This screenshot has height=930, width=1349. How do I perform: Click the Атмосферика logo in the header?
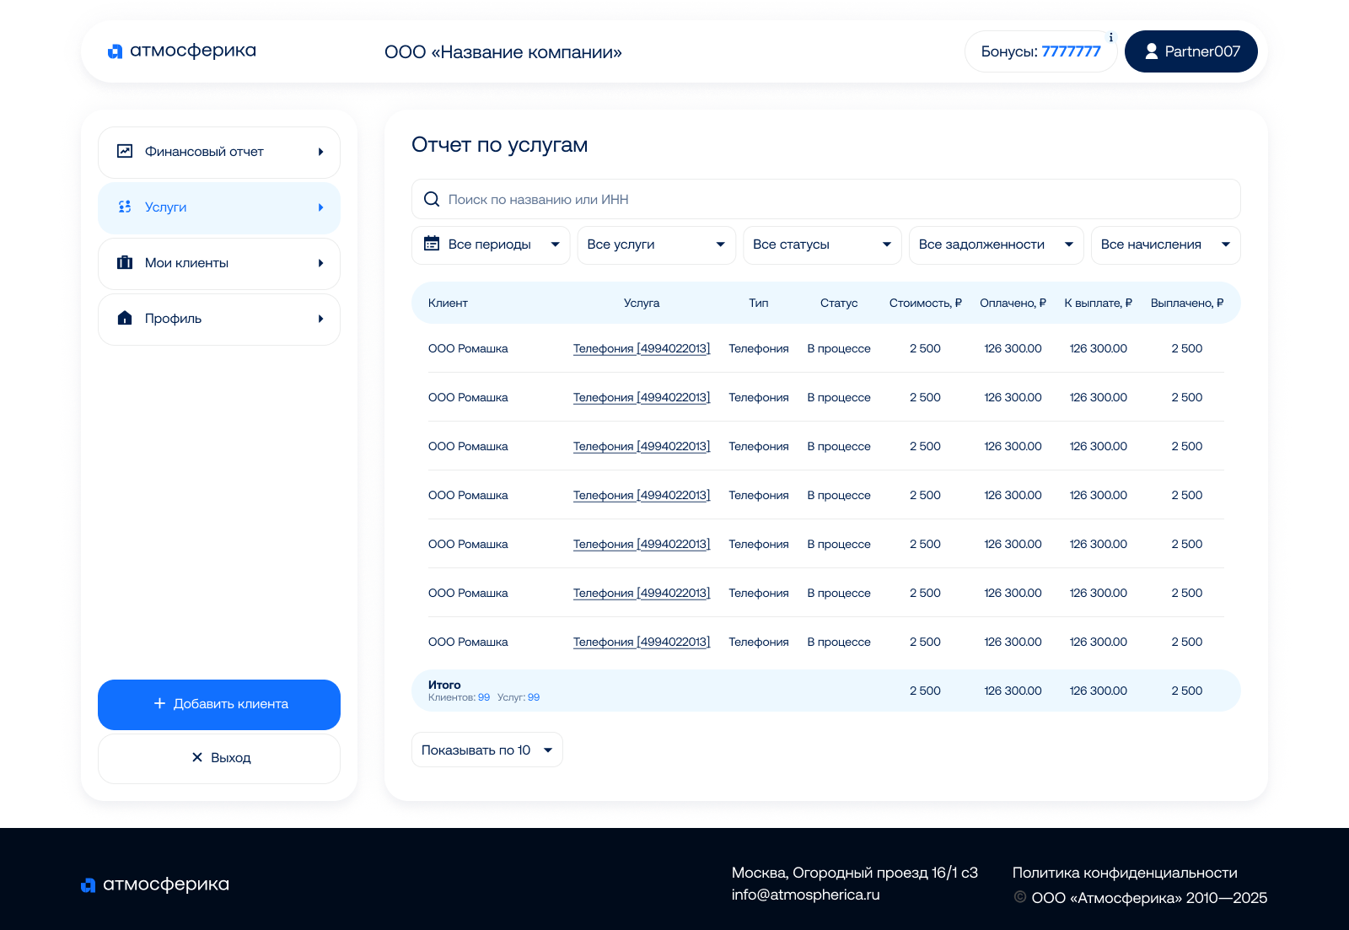pyautogui.click(x=182, y=51)
